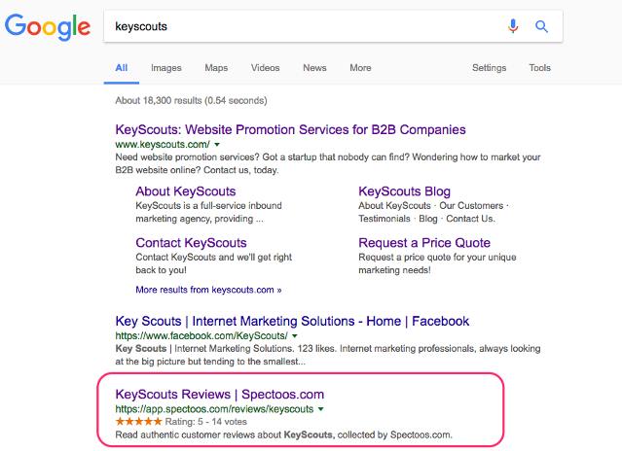The image size is (622, 451).
Task: Expand the More search options menu
Action: [x=360, y=68]
